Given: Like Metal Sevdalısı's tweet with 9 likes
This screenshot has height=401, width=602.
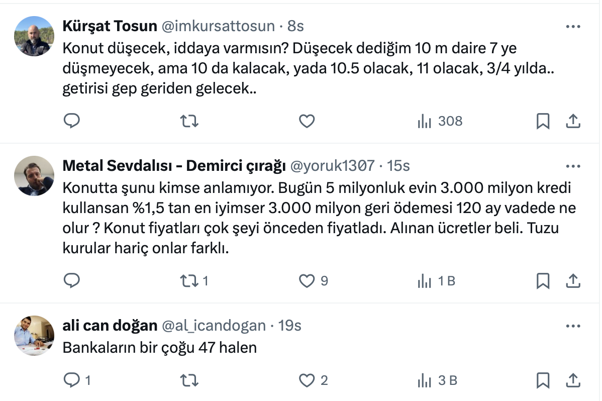Looking at the screenshot, I should tap(307, 281).
